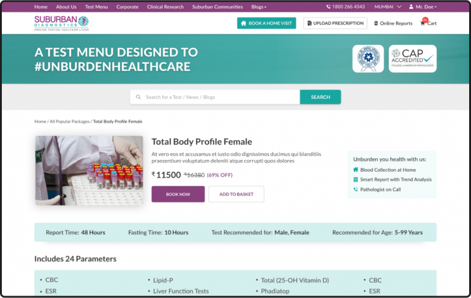This screenshot has width=471, height=298.
Task: Click the Book Now button
Action: click(x=178, y=194)
